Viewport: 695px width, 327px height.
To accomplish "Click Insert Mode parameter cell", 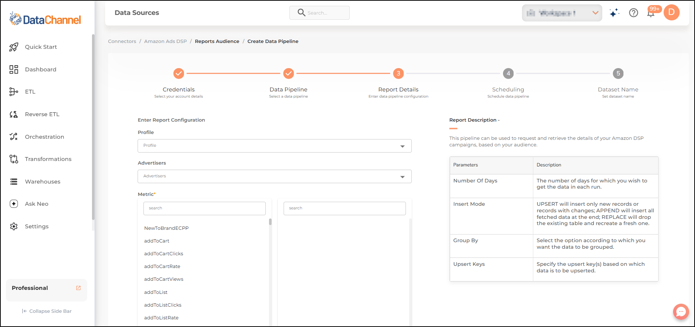I will coord(491,216).
